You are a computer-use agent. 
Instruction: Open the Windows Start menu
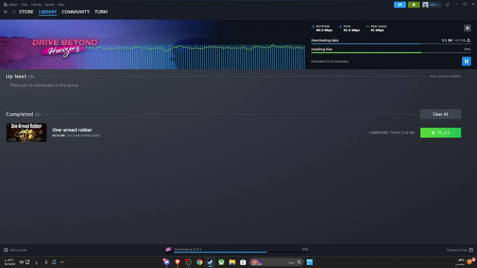[310, 262]
